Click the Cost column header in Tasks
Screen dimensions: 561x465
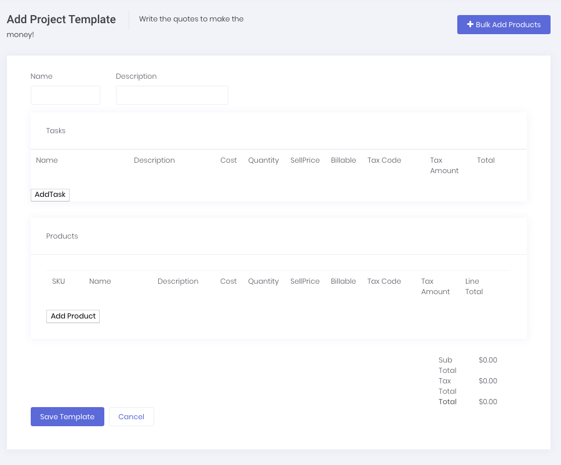(228, 160)
